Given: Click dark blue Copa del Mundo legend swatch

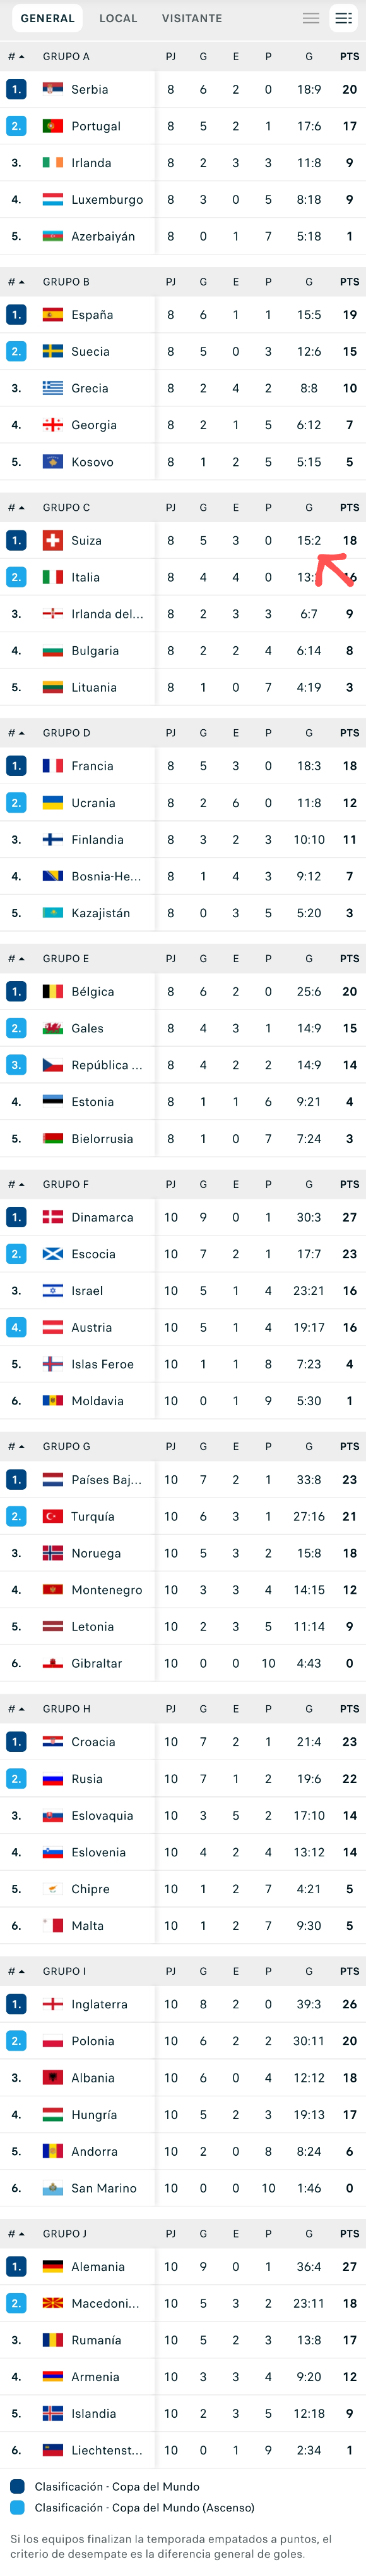Looking at the screenshot, I should 17,2486.
